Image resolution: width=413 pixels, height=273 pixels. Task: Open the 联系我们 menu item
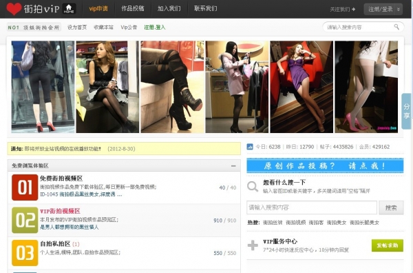(206, 9)
